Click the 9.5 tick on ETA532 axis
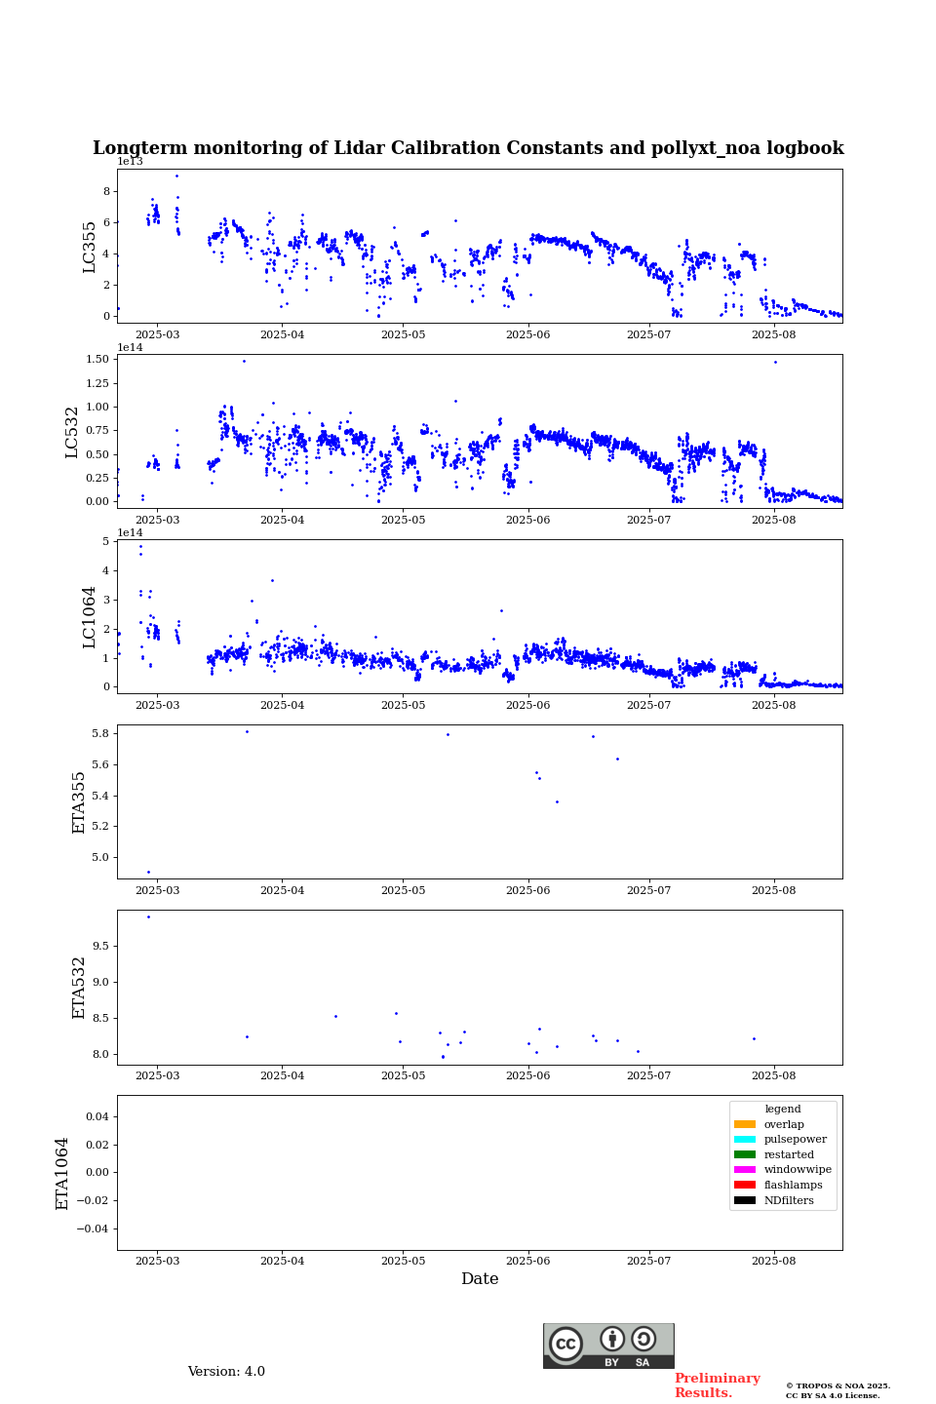The height and width of the screenshot is (1404, 936). click(100, 946)
